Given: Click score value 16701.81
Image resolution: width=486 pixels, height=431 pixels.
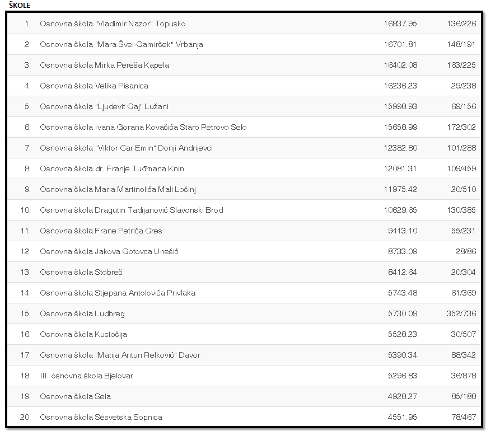Looking at the screenshot, I should coord(400,45).
